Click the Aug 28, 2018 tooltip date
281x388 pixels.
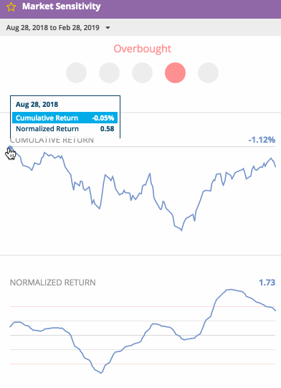[37, 105]
